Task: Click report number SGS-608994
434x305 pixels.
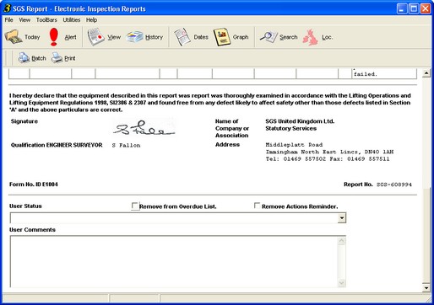Action: tap(394, 185)
